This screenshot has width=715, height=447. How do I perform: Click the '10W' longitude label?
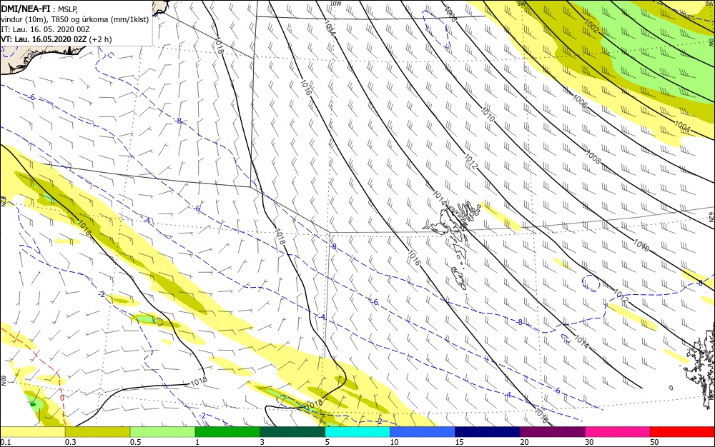335,4
